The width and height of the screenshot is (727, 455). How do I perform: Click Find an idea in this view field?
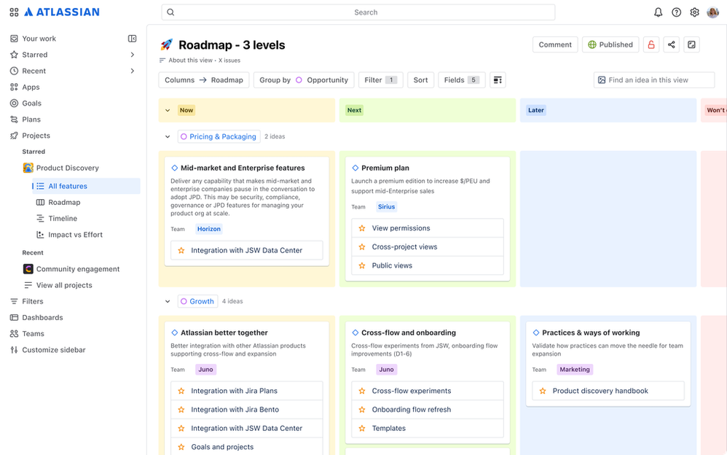click(653, 80)
